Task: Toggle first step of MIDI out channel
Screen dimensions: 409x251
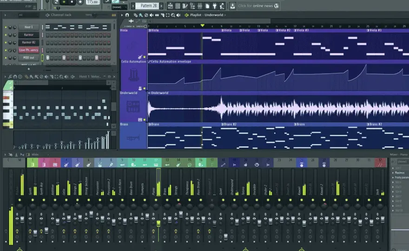Action: [x=48, y=58]
